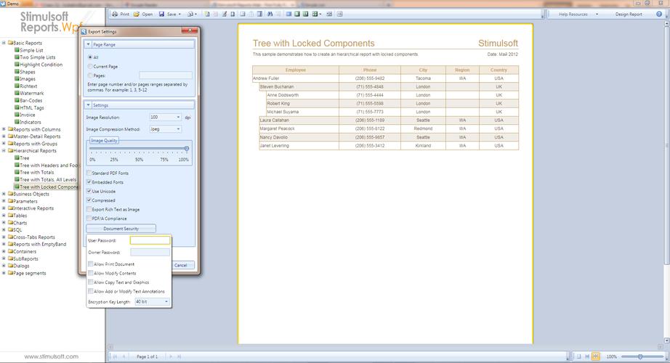
Task: Select the Pages radio button
Action: click(89, 76)
